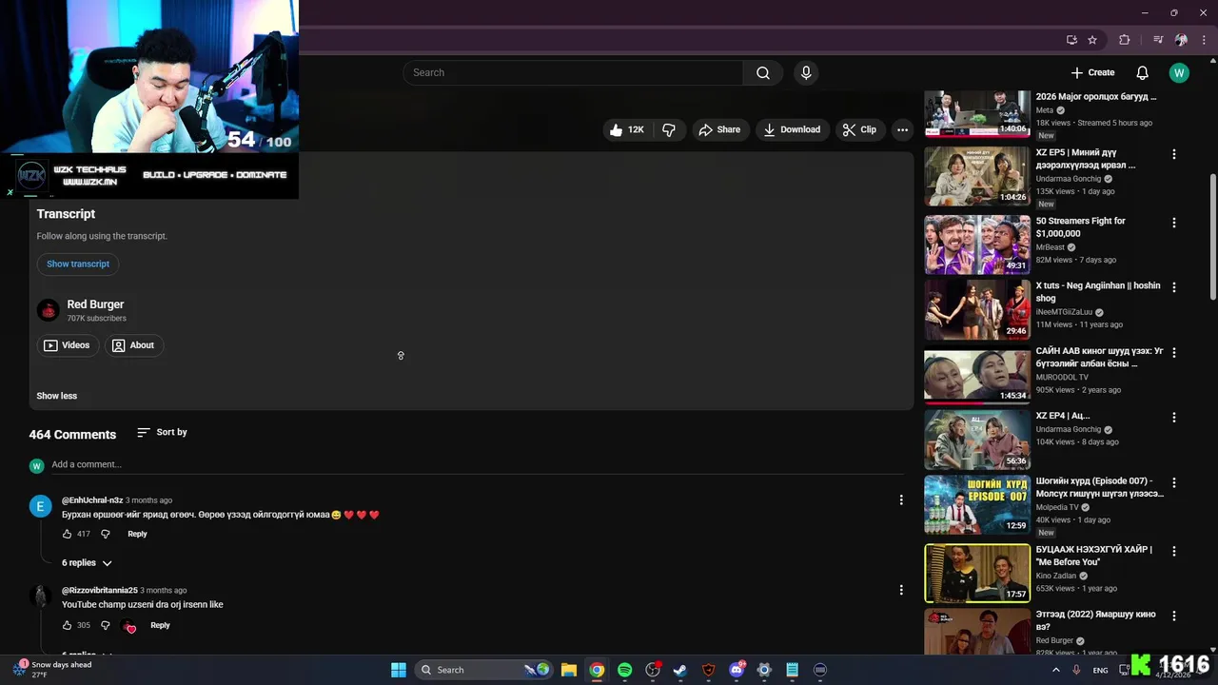Like Rizzovibritannia25's comment
This screenshot has height=685, width=1218.
click(67, 625)
